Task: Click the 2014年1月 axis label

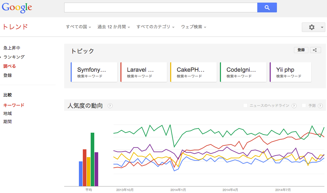Action: (178, 190)
